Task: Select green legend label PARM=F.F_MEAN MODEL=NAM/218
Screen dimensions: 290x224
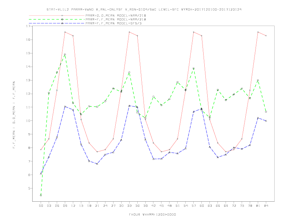Action: (116, 19)
